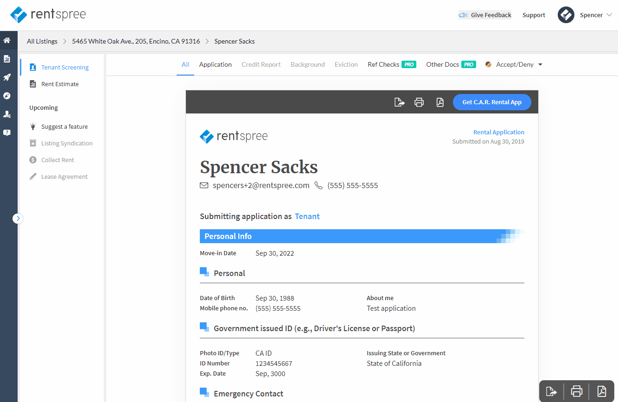Click the Tenant applicant type text
Viewport: 618px width, 402px height.
(x=307, y=216)
